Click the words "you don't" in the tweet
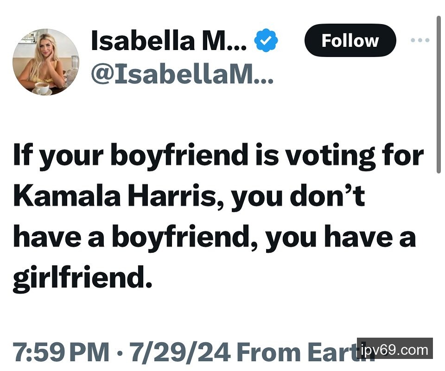This screenshot has height=371, width=445. [298, 196]
